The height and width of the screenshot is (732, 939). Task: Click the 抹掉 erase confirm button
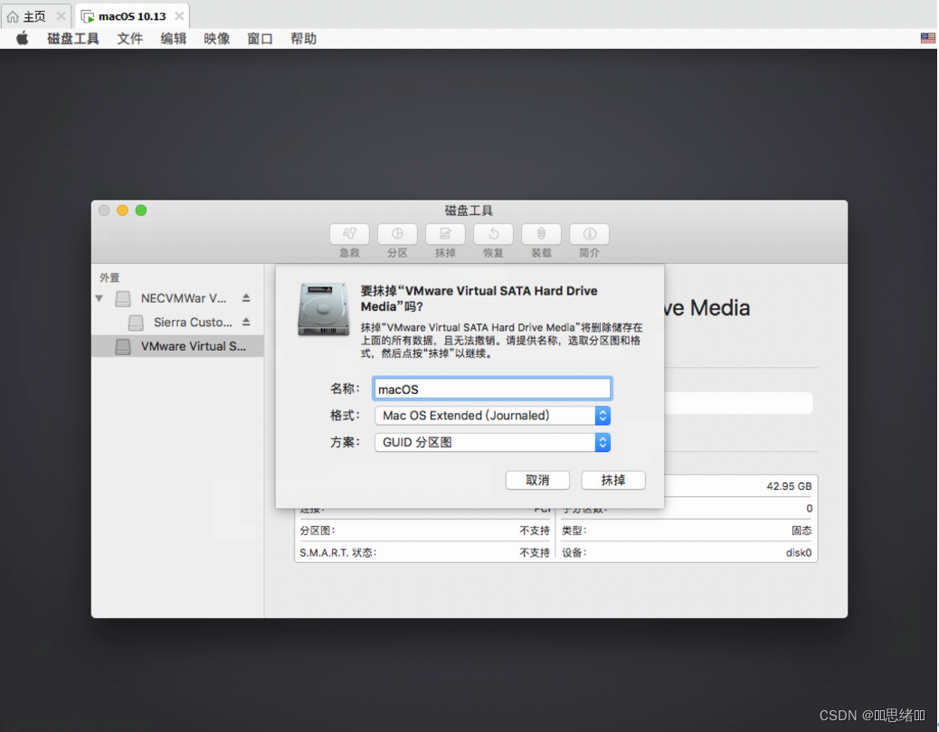coord(613,480)
